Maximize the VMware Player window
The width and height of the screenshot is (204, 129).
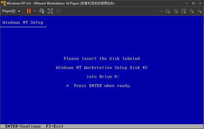(194, 3)
